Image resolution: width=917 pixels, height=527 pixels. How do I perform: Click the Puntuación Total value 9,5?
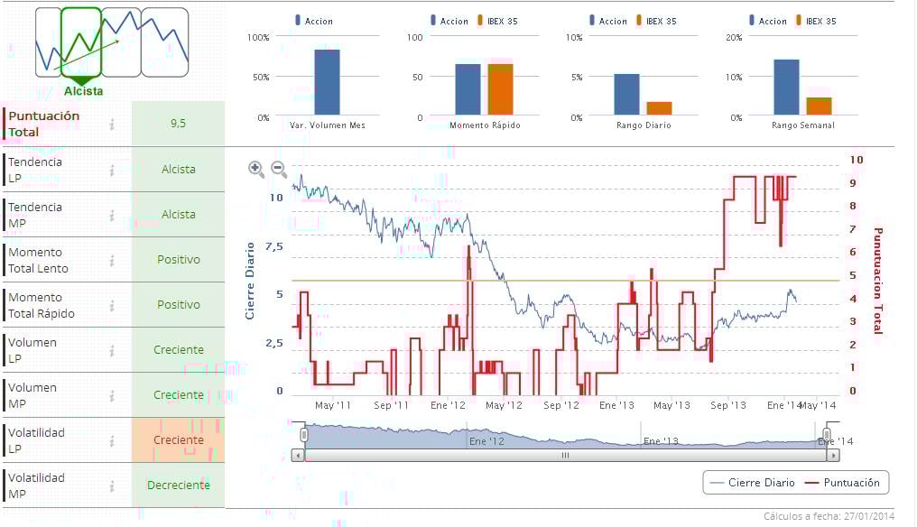[x=179, y=124]
